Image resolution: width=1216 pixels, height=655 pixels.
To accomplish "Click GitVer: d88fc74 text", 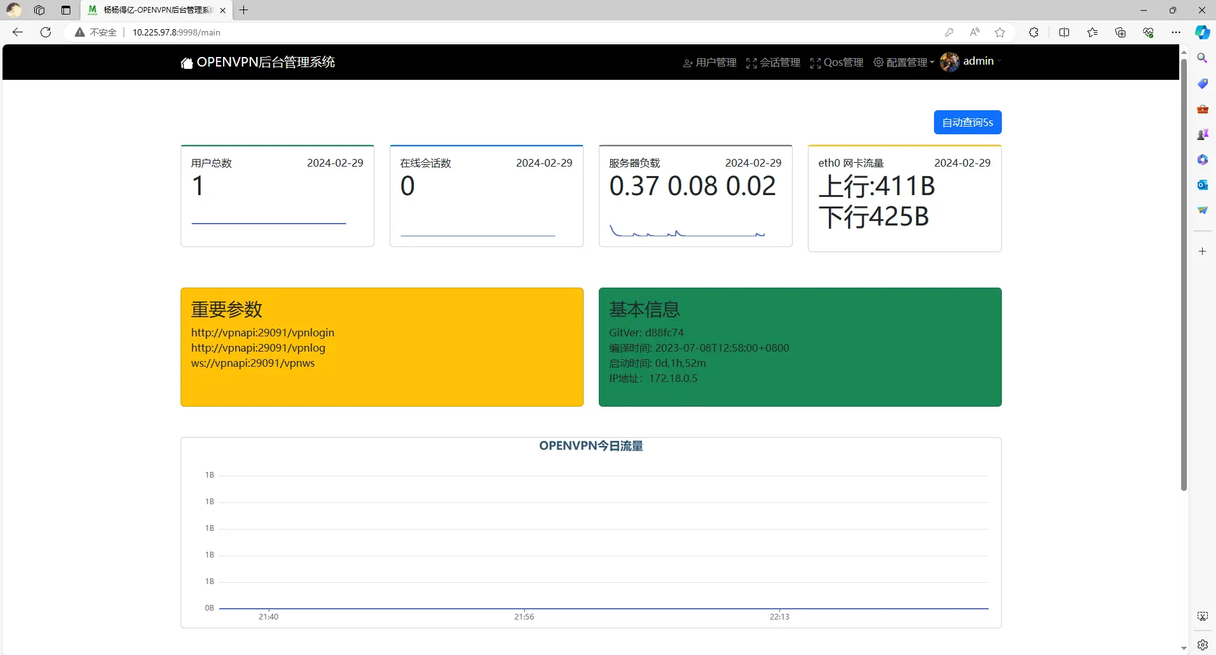I will click(646, 333).
